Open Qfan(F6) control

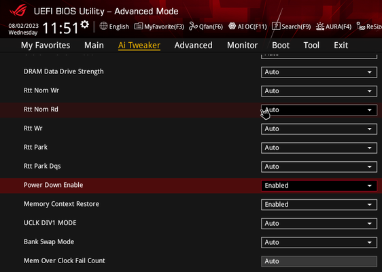[211, 27]
